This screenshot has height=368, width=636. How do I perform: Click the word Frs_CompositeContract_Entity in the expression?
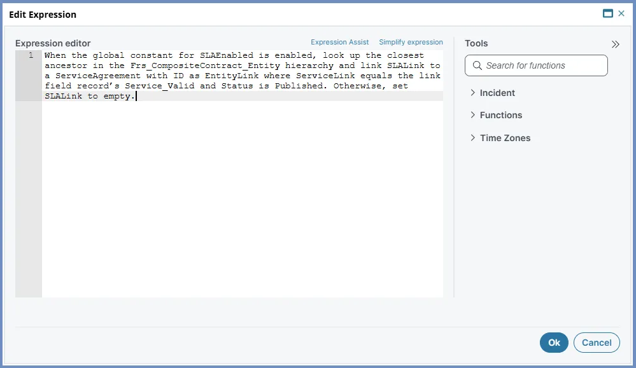(205, 65)
